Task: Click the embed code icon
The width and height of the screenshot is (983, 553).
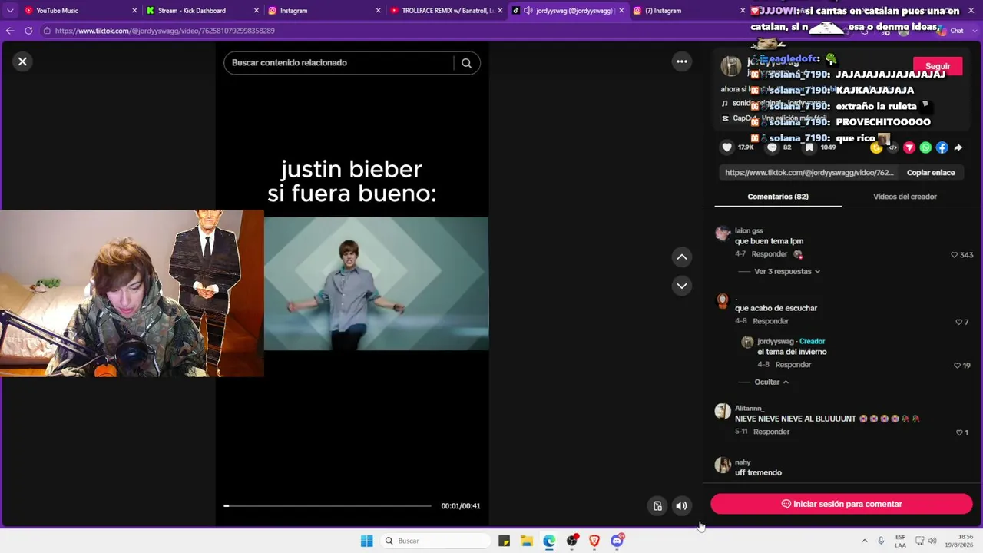Action: click(x=892, y=147)
